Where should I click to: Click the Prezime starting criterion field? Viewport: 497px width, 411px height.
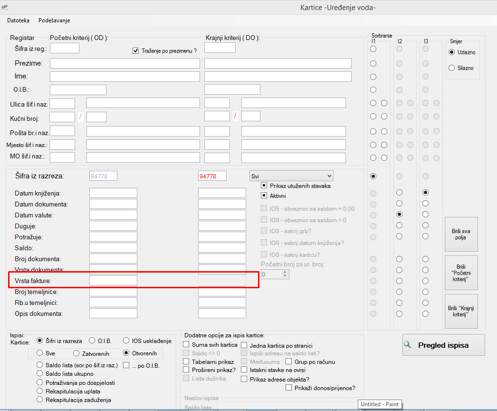click(x=124, y=63)
